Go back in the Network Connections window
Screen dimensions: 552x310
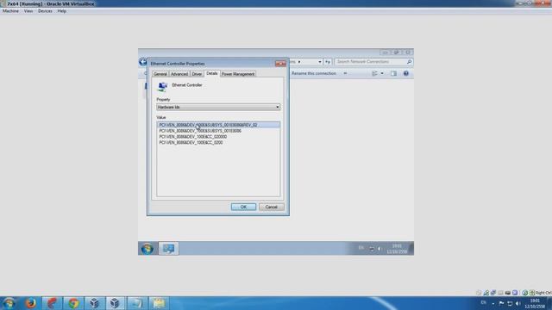coord(142,62)
